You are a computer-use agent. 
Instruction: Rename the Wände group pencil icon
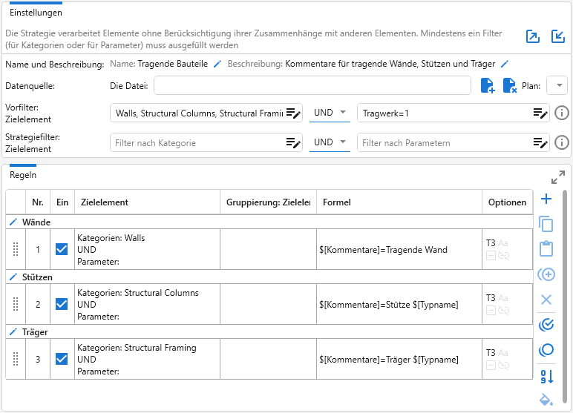pos(13,222)
